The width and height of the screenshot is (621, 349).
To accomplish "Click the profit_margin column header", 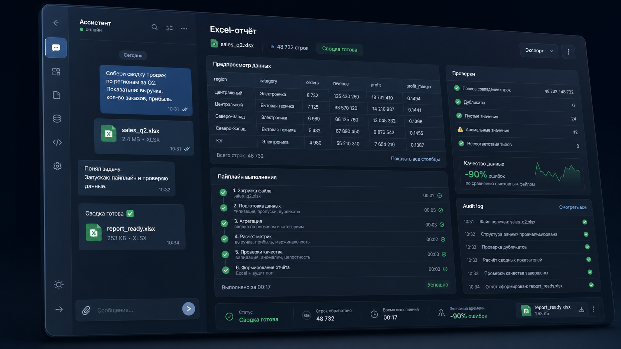I will [x=419, y=86].
